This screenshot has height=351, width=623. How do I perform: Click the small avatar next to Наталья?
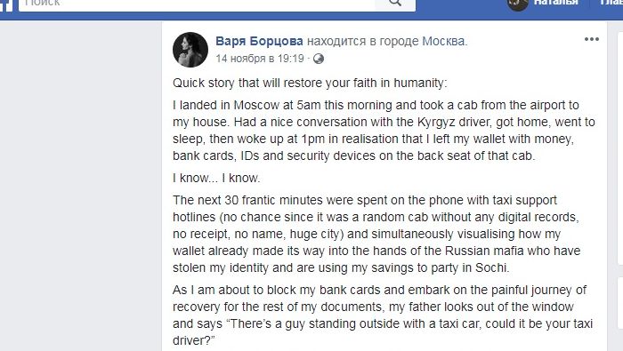click(518, 4)
